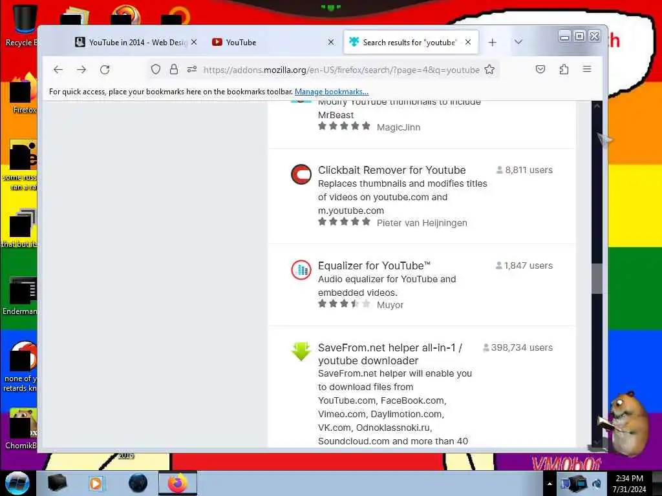Click the volume icon in system tray

pyautogui.click(x=597, y=484)
